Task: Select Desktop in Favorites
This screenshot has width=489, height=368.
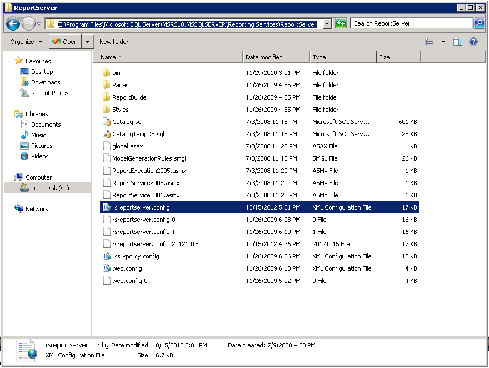Action: tap(42, 72)
